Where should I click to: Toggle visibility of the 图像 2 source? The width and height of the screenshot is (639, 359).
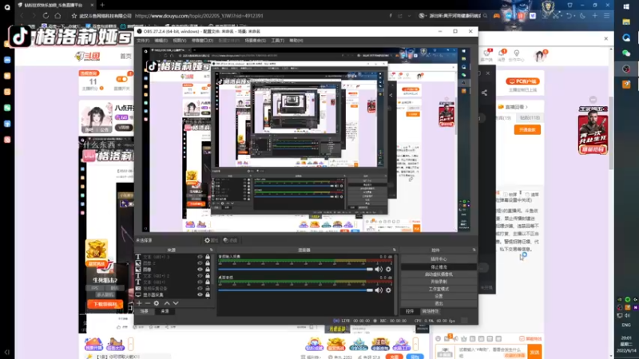click(x=200, y=263)
